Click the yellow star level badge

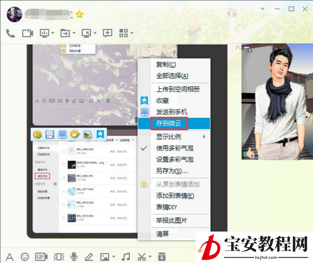(x=79, y=14)
